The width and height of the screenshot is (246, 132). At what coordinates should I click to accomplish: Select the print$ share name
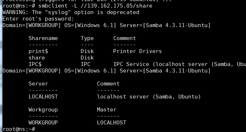coord(38,51)
